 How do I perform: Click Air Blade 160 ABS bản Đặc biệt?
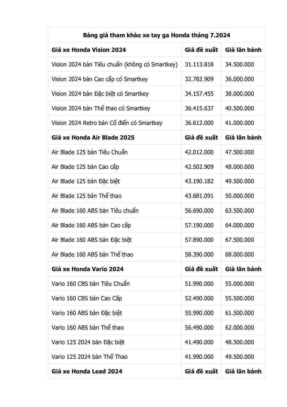(91, 240)
